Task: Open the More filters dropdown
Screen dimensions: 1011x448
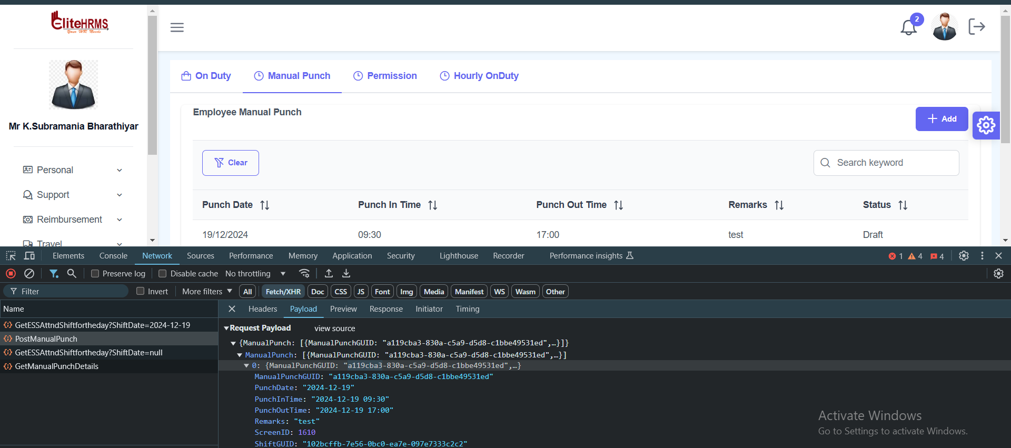Action: 207,291
